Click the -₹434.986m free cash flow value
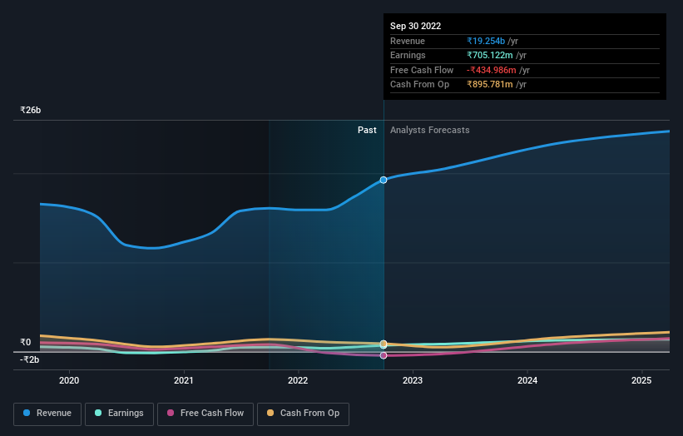 tap(492, 70)
